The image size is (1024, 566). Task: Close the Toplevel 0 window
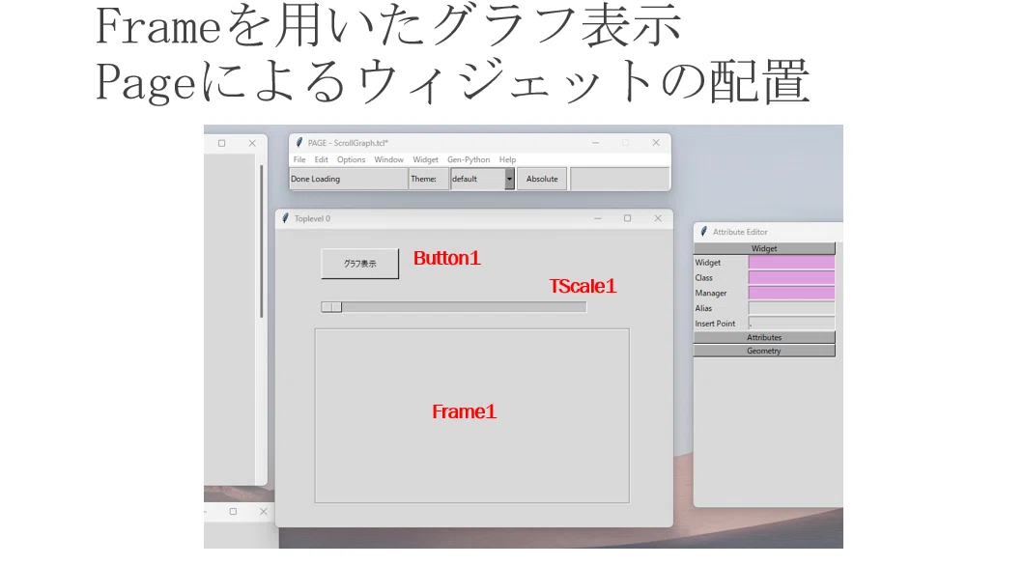click(x=658, y=218)
